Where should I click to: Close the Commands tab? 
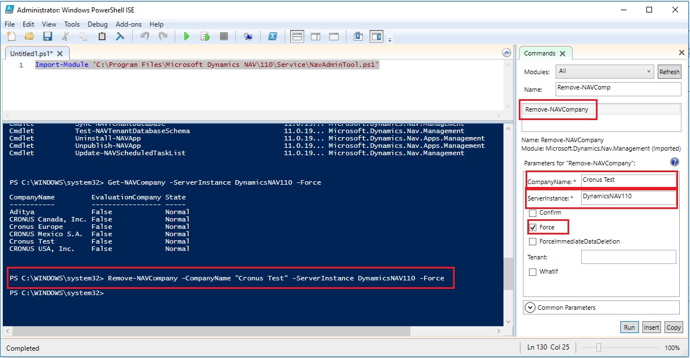(x=562, y=53)
